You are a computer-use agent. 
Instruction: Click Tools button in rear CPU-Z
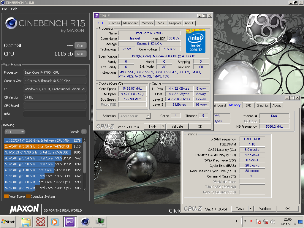coord(240,209)
